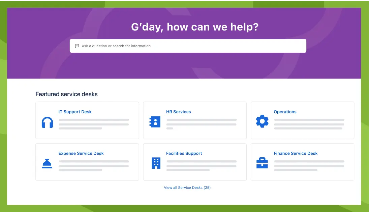Open the Expense Service Desk link
This screenshot has height=212, width=369.
click(81, 153)
